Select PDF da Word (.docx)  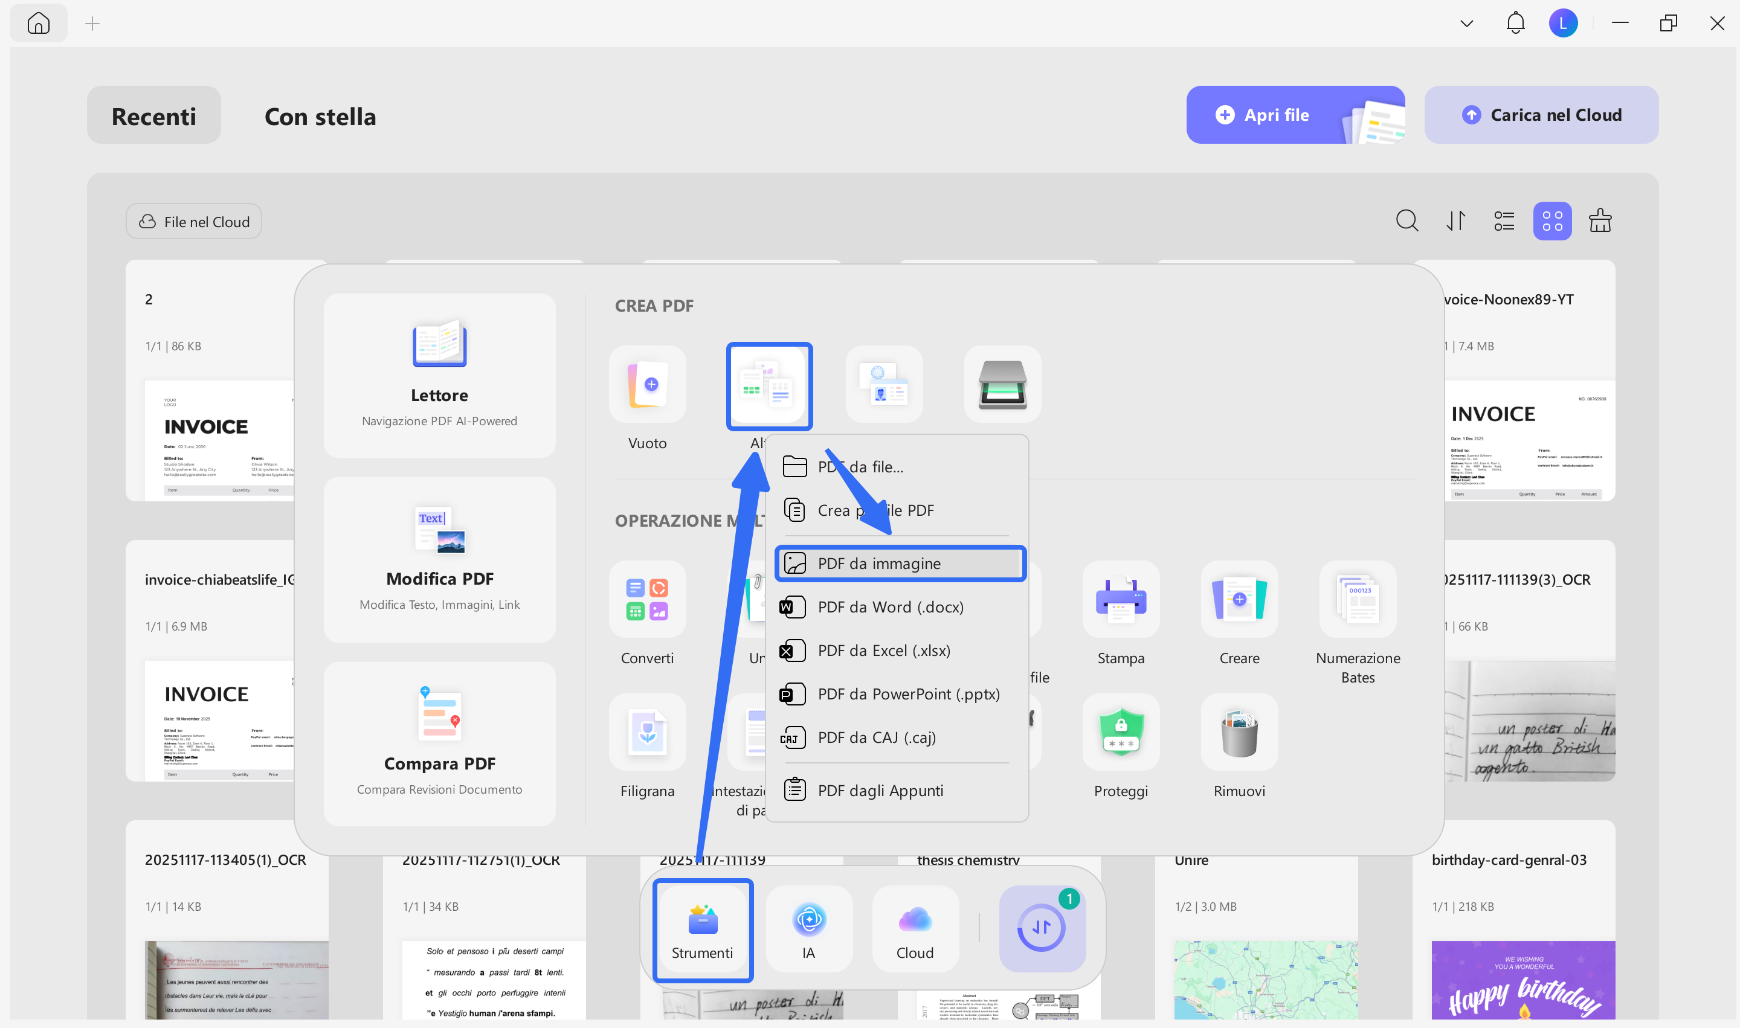coord(897,607)
